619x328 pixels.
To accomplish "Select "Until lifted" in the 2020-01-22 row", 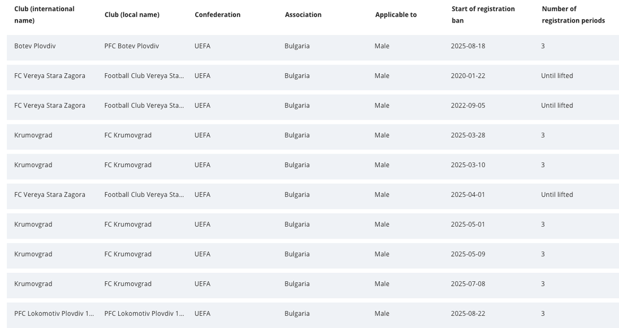I will [x=557, y=76].
